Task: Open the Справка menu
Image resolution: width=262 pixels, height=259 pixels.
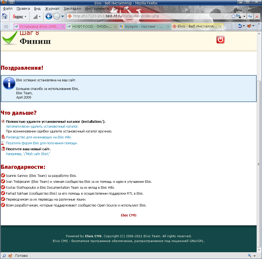Action: (x=121, y=9)
